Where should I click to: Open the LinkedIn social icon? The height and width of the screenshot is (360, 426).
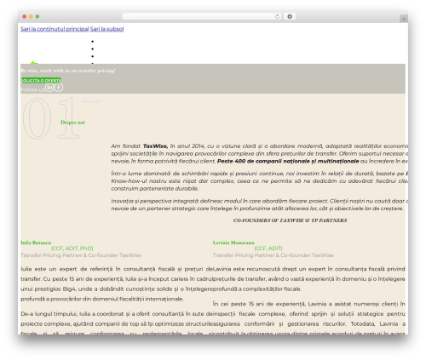tap(49, 88)
